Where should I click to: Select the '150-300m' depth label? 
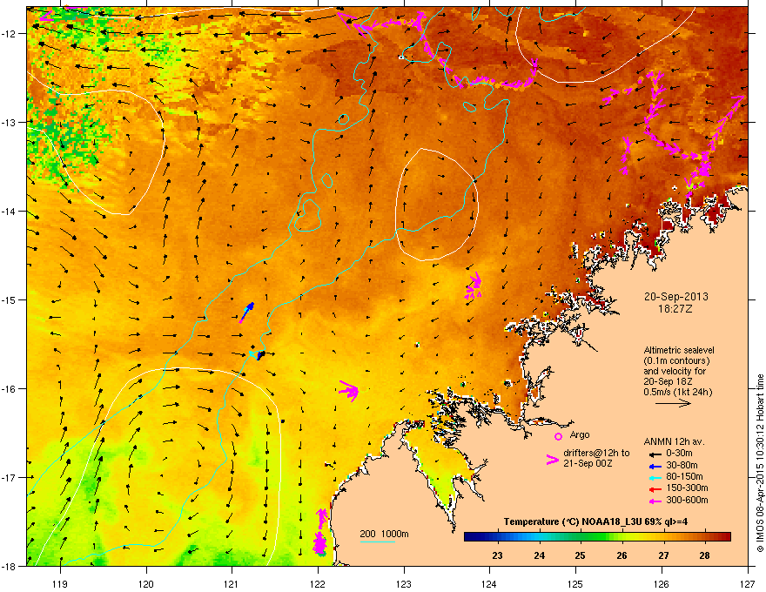[x=687, y=488]
